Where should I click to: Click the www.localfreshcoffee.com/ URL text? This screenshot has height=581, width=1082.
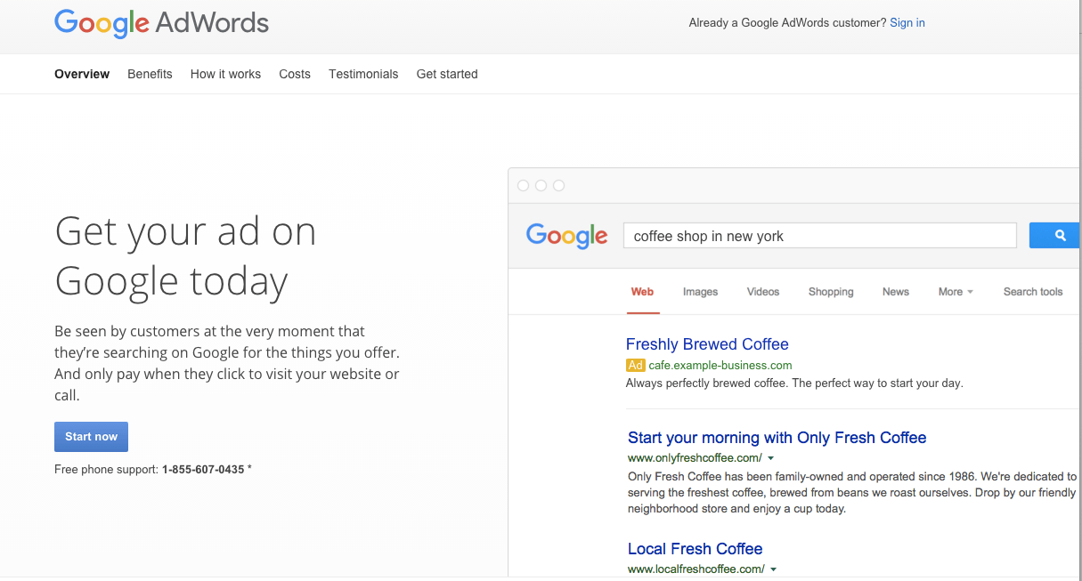tap(696, 569)
